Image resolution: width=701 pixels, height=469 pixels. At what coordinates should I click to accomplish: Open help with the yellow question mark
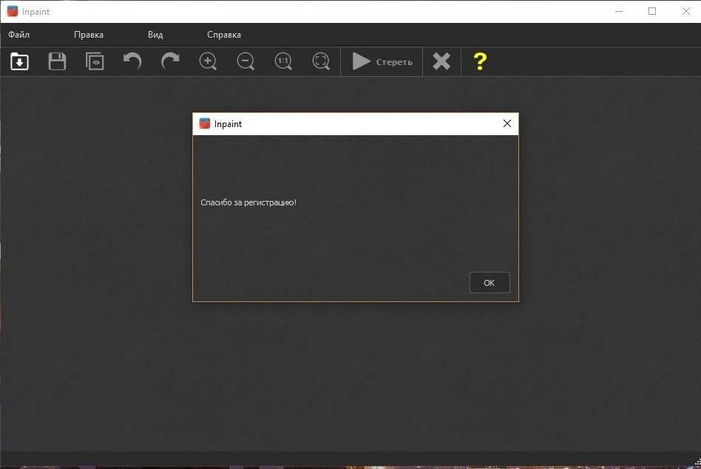pyautogui.click(x=480, y=61)
